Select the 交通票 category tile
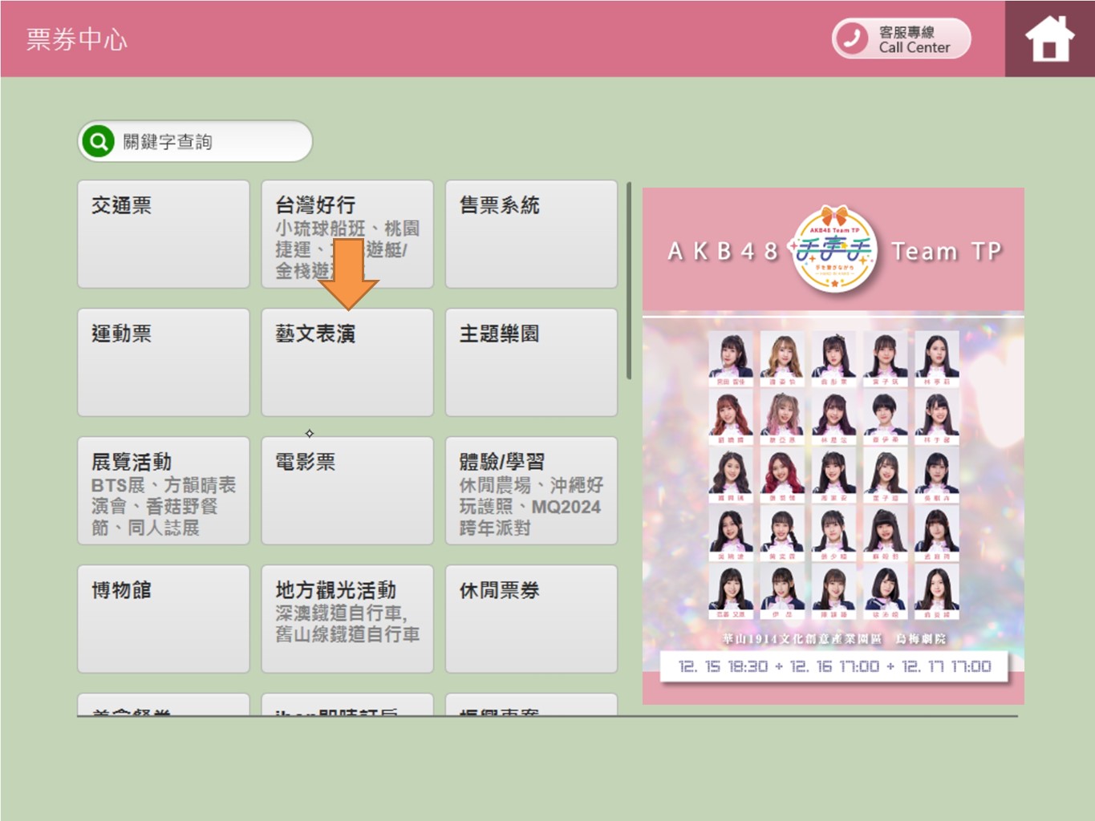Screen dimensions: 1095x821 163,234
